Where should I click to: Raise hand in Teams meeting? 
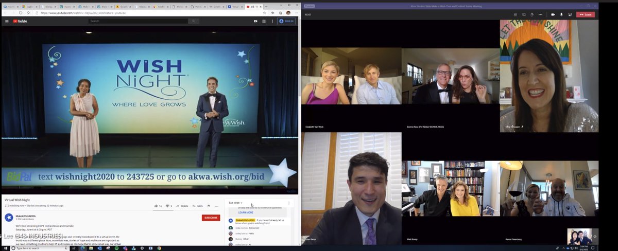(x=532, y=14)
